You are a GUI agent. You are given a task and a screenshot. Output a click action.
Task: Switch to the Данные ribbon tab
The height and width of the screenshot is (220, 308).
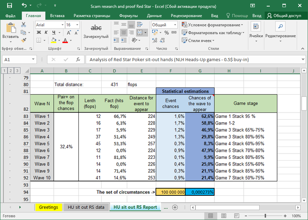click(154, 16)
